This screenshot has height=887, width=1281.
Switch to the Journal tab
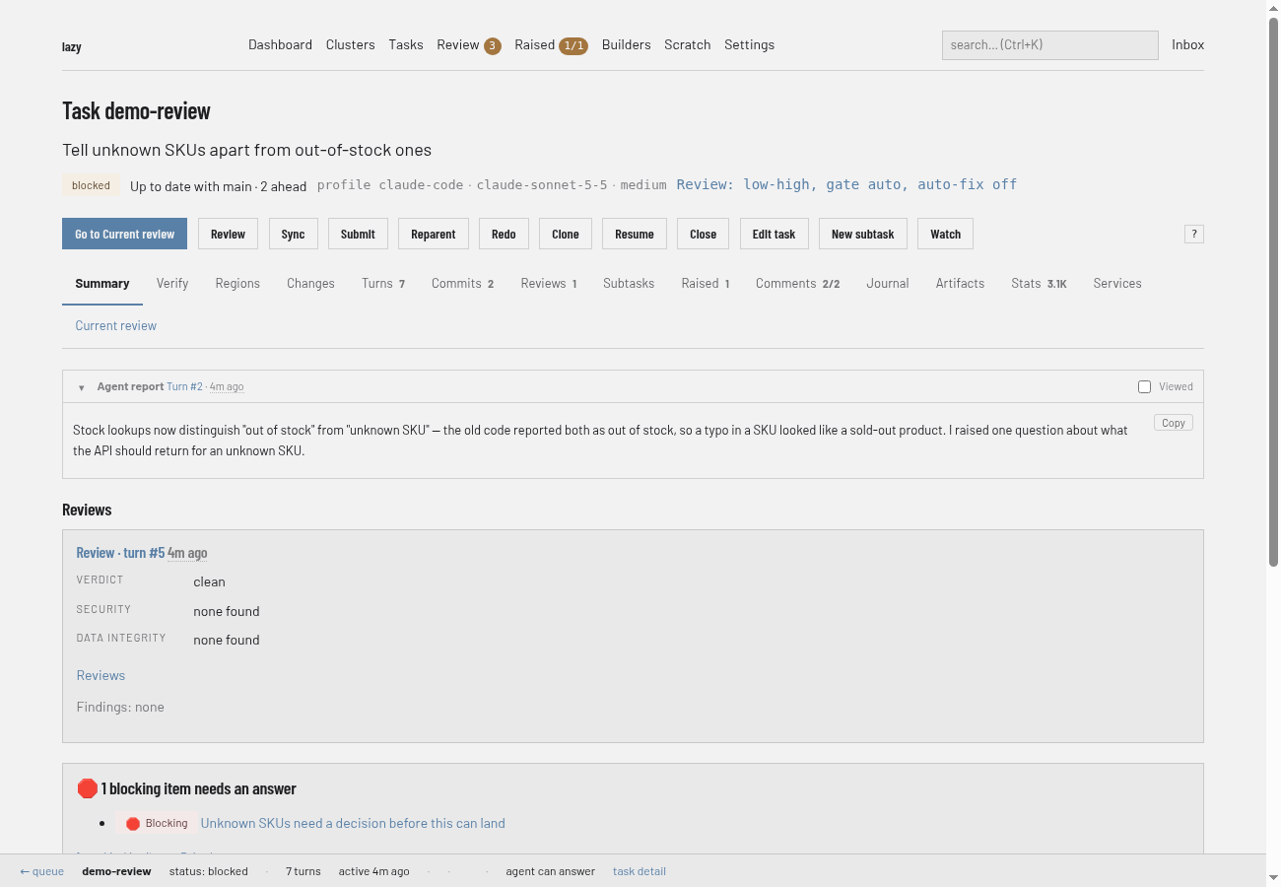click(x=888, y=284)
